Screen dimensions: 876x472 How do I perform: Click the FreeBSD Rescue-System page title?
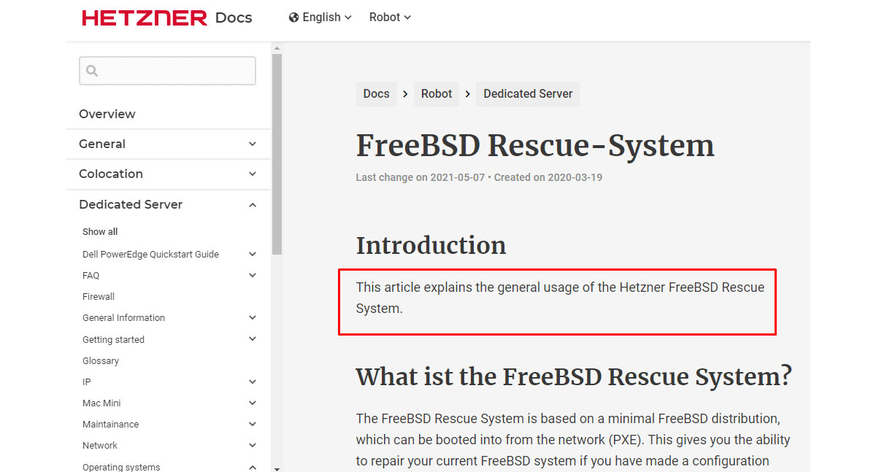pos(535,146)
